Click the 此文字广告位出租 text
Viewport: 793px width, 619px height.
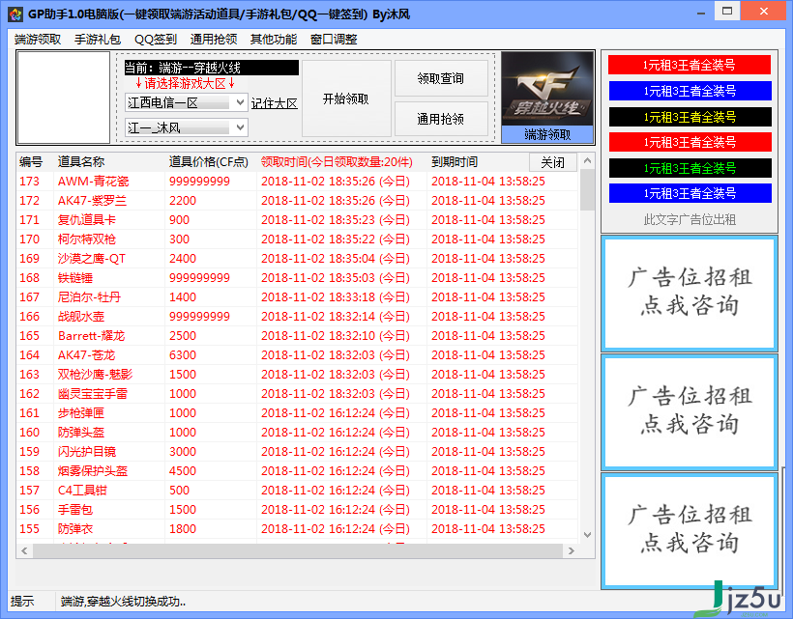coord(690,219)
